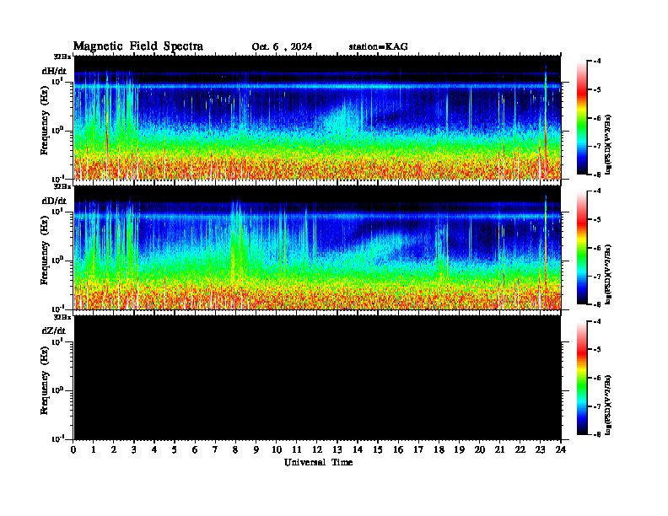The width and height of the screenshot is (668, 516).
Task: Click the 'station=KAG' label
Action: [x=378, y=46]
